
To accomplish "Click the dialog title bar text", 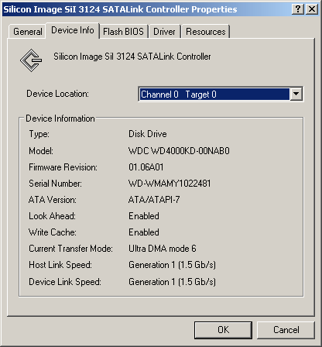I will pos(120,9).
